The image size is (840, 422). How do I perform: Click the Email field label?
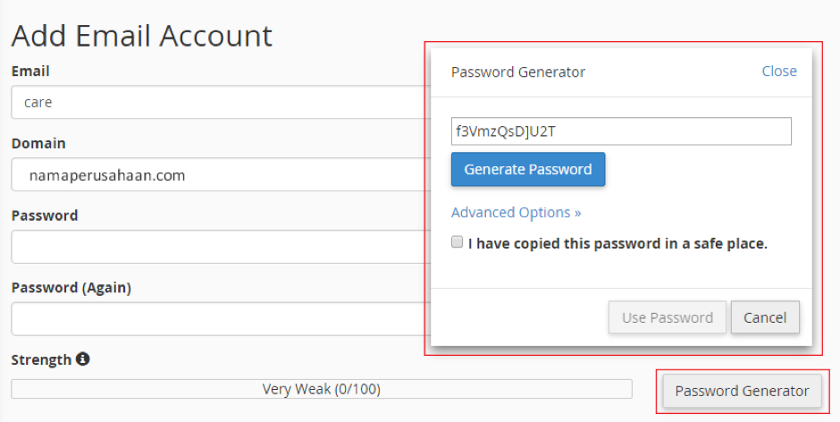coord(30,71)
